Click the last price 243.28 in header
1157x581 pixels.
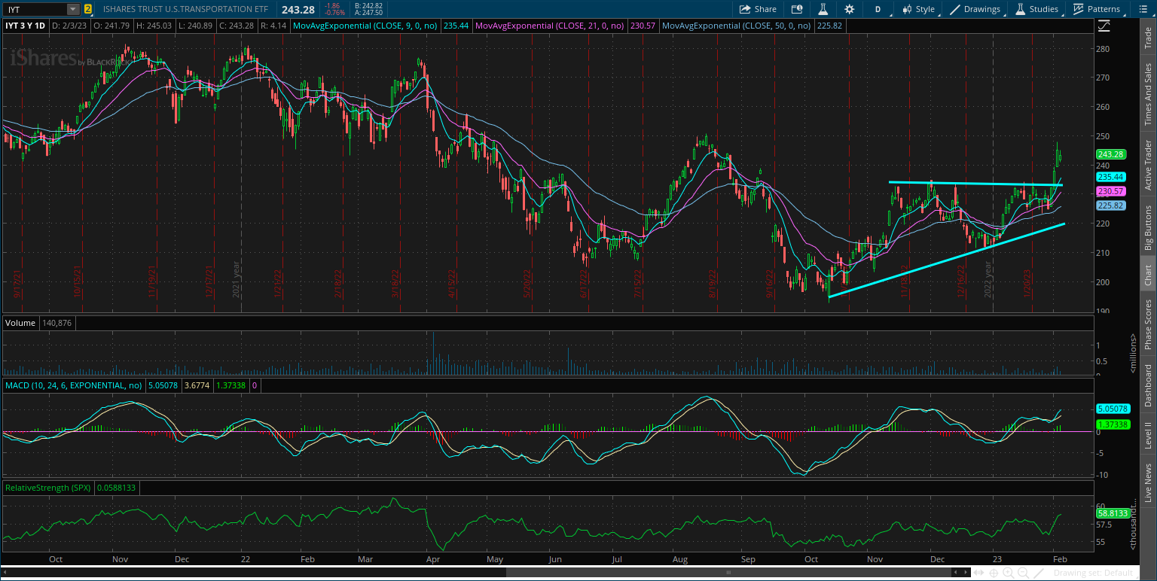(x=298, y=9)
